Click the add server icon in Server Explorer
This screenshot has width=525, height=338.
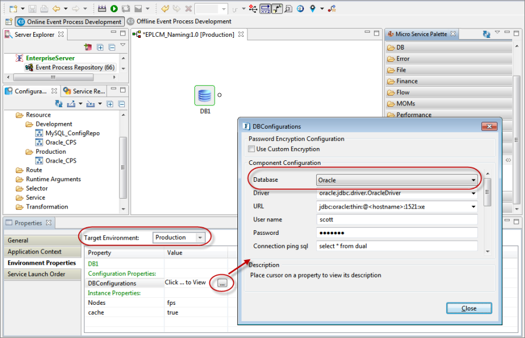(88, 47)
